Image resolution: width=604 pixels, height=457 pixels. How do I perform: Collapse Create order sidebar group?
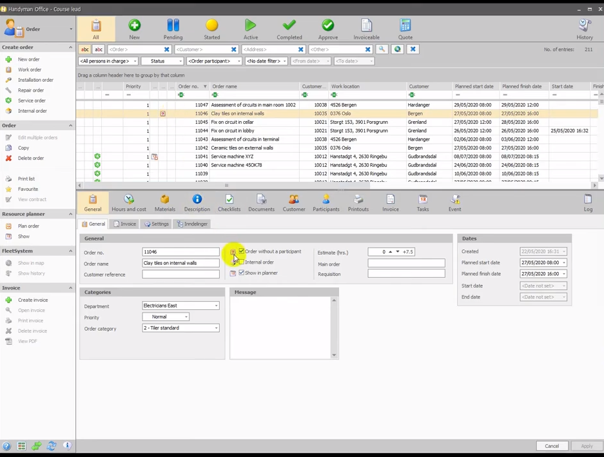(70, 47)
